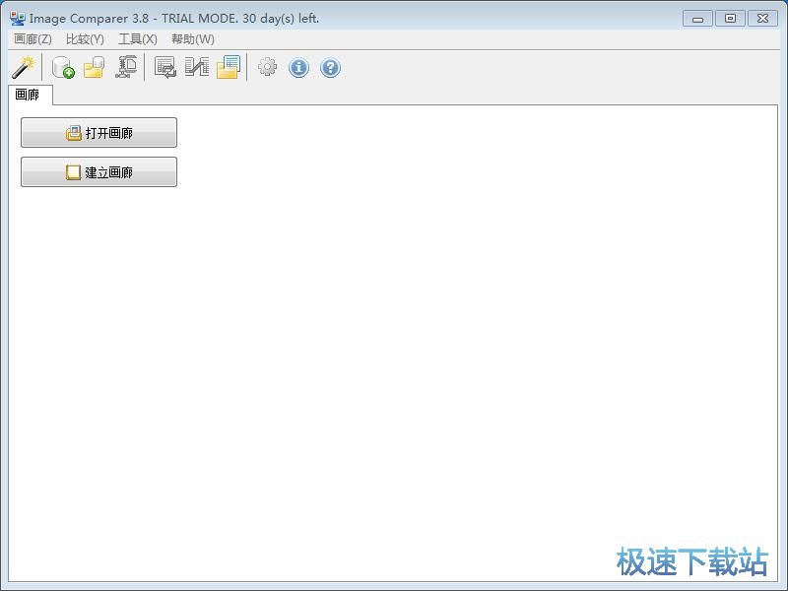Open settings gear icon
Screen dimensions: 788x591
coord(267,67)
